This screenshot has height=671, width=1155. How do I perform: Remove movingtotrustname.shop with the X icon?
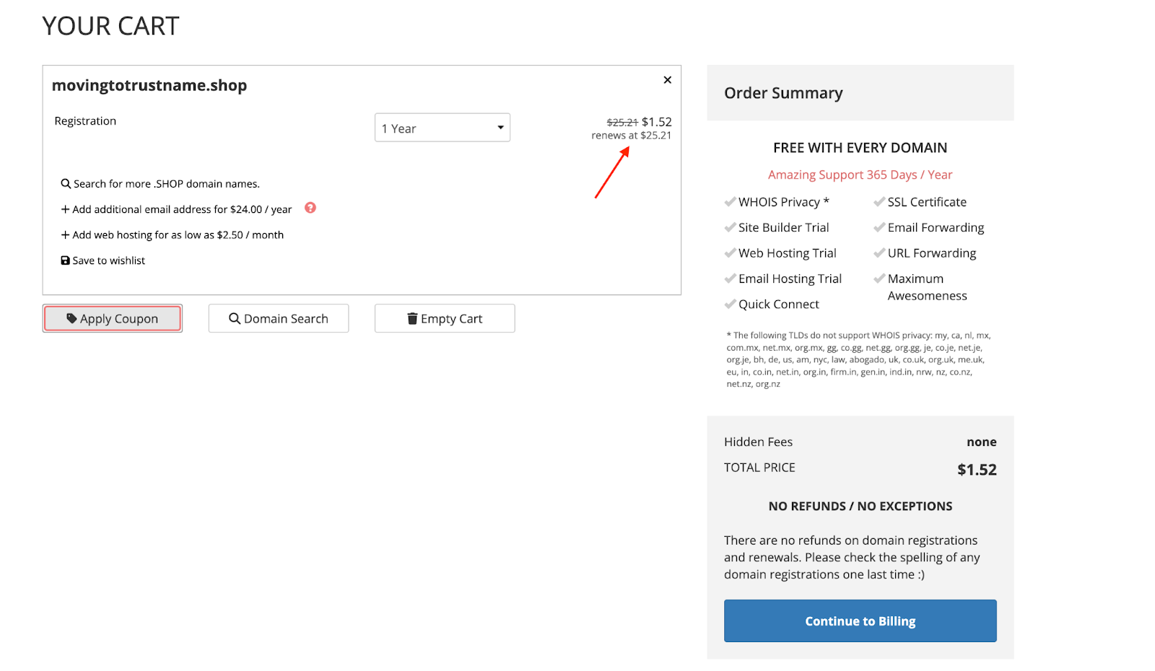click(667, 80)
